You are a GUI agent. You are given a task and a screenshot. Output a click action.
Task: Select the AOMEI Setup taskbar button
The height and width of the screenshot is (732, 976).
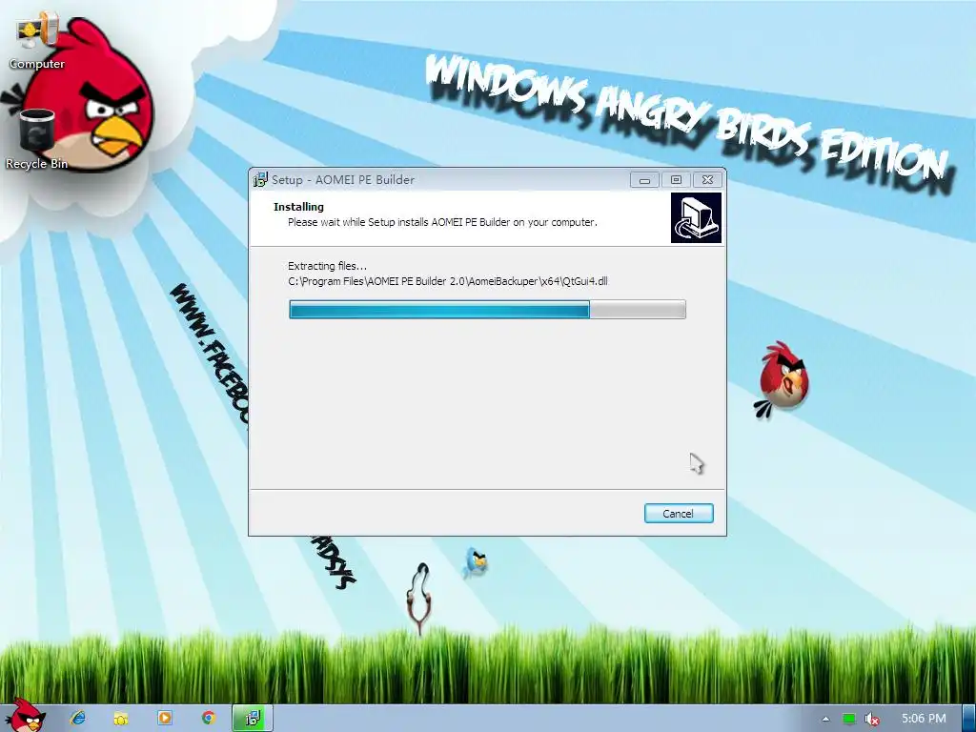tap(252, 718)
